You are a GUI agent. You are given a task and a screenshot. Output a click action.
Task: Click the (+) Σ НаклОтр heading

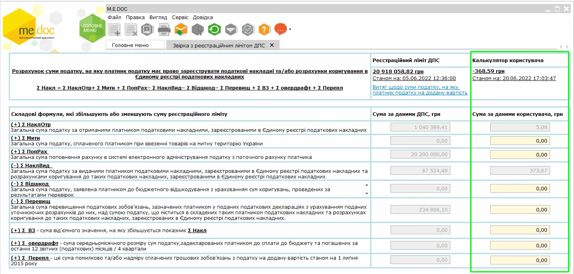click(31, 125)
